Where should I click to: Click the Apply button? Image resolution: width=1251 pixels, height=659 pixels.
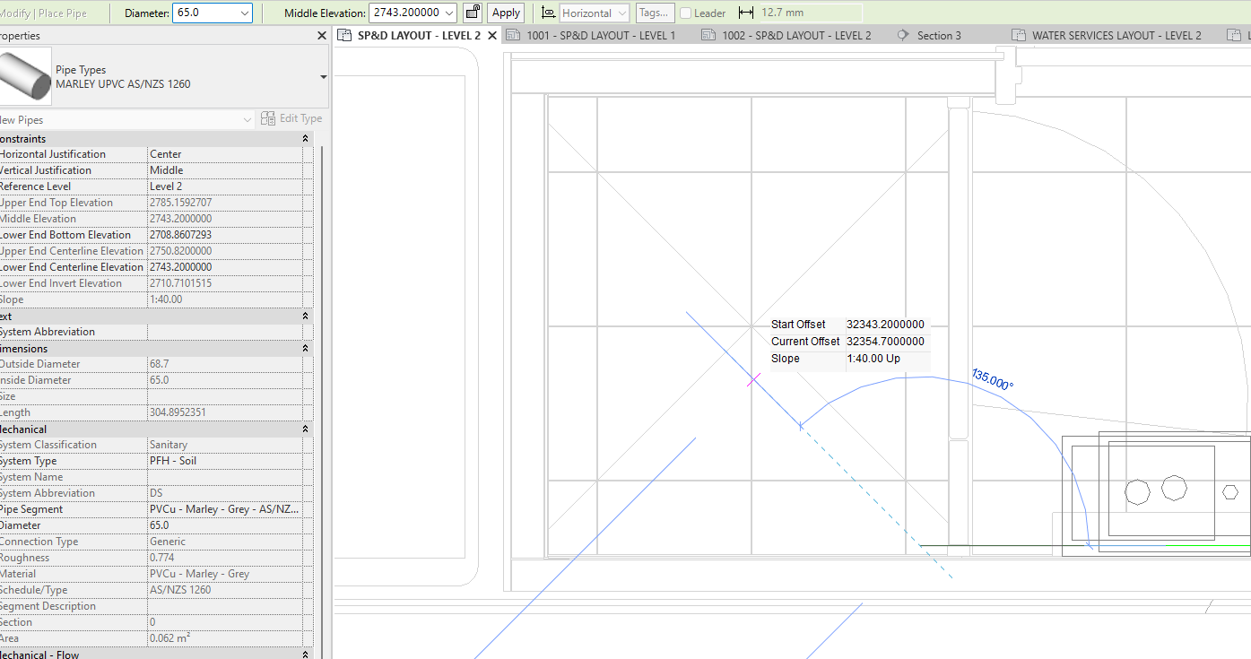pyautogui.click(x=506, y=13)
